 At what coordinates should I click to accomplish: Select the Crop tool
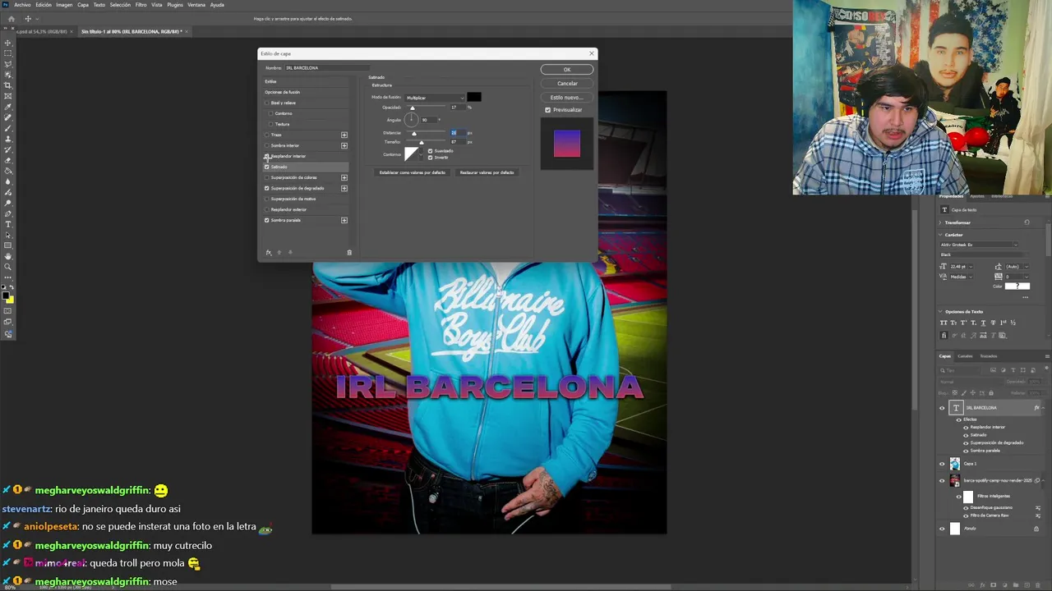tap(8, 85)
